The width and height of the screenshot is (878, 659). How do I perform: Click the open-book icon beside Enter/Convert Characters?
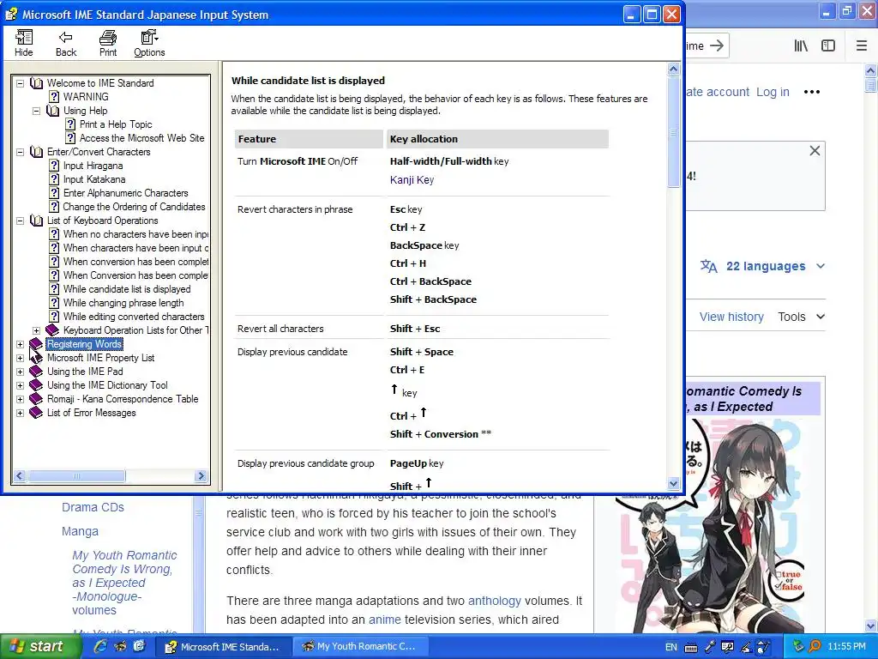(x=36, y=152)
